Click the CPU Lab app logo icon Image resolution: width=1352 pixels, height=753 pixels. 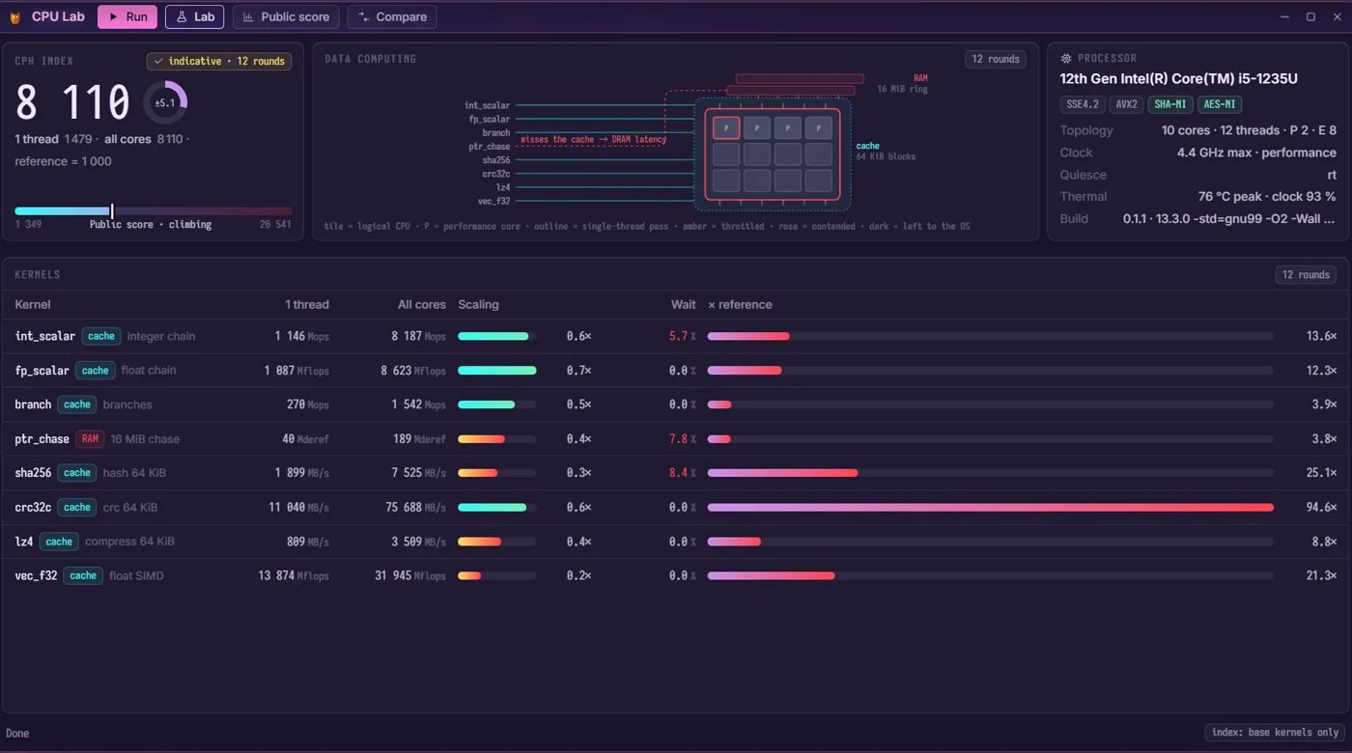click(14, 17)
